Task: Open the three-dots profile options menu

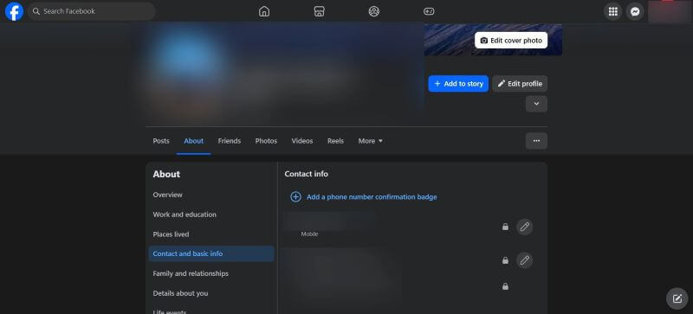Action: (536, 141)
